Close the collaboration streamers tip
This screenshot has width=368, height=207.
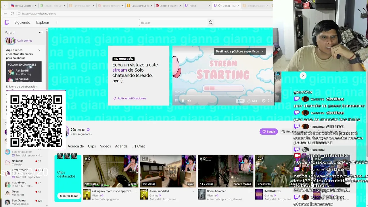tap(39, 50)
